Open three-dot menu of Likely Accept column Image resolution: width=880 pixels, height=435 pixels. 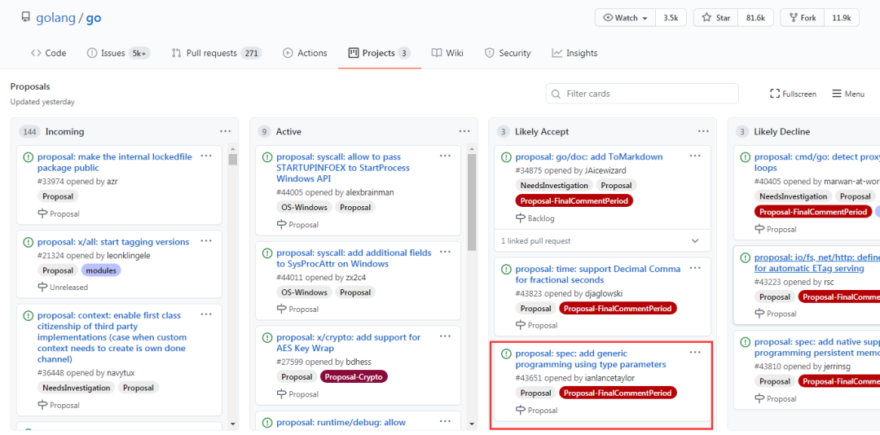point(703,131)
